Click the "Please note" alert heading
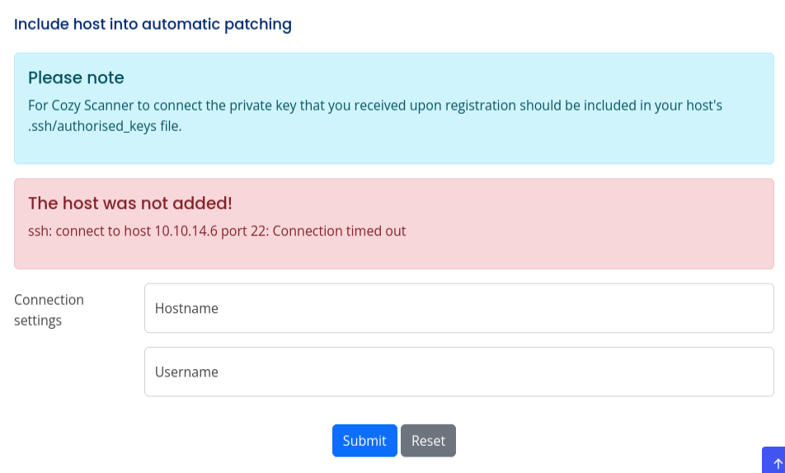Viewport: 785px width, 473px height. pyautogui.click(x=76, y=77)
